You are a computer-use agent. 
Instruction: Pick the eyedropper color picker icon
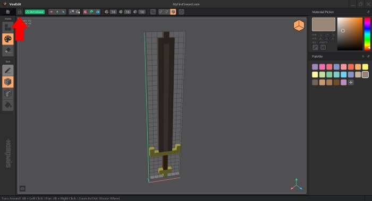315,47
